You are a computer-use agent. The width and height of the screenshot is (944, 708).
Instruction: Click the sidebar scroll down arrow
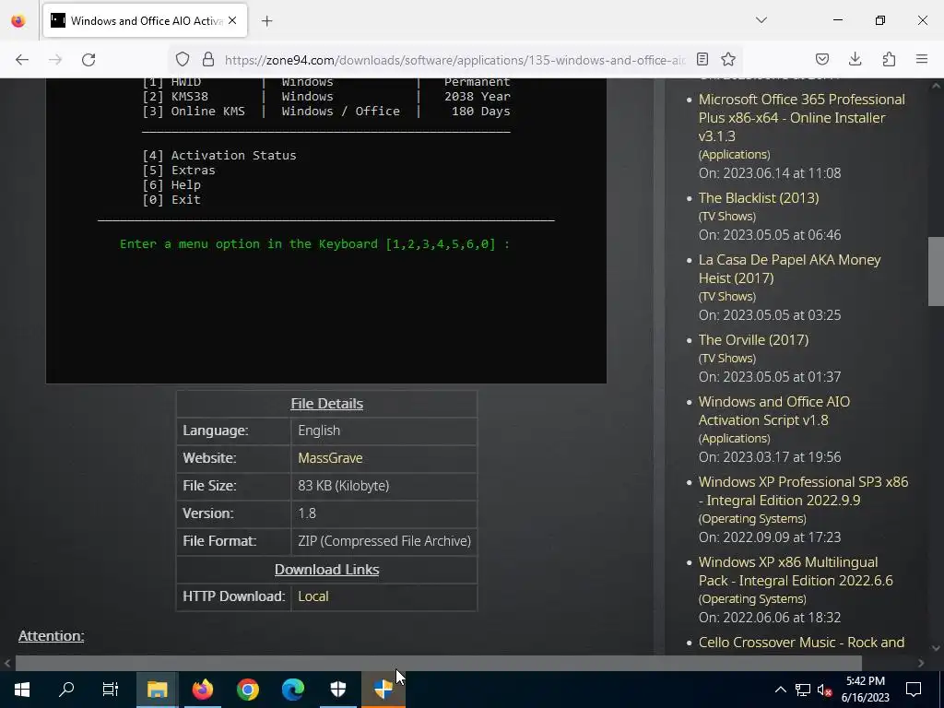click(936, 648)
